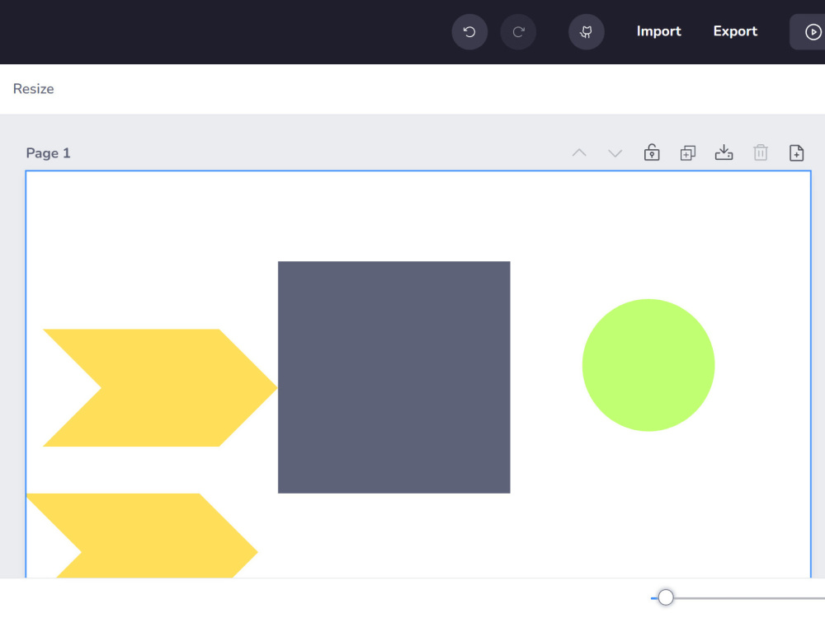Viewport: 825px width, 618px height.
Task: Add a new page with plus-page icon
Action: [797, 153]
